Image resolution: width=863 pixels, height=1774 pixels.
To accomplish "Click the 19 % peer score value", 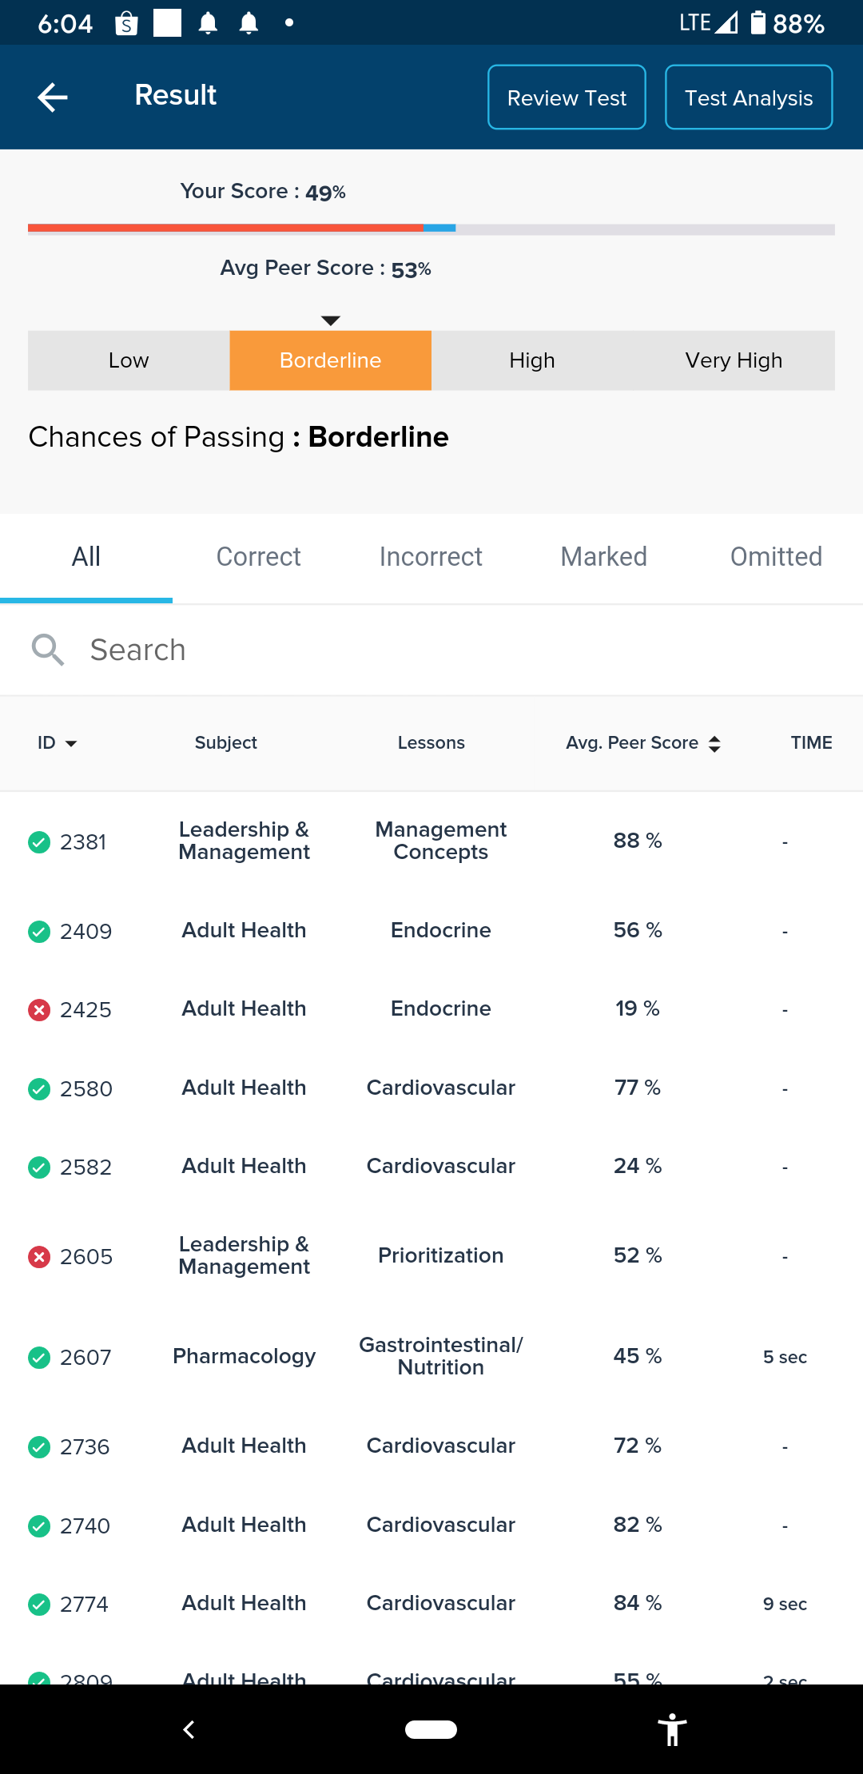I will pos(638,1008).
